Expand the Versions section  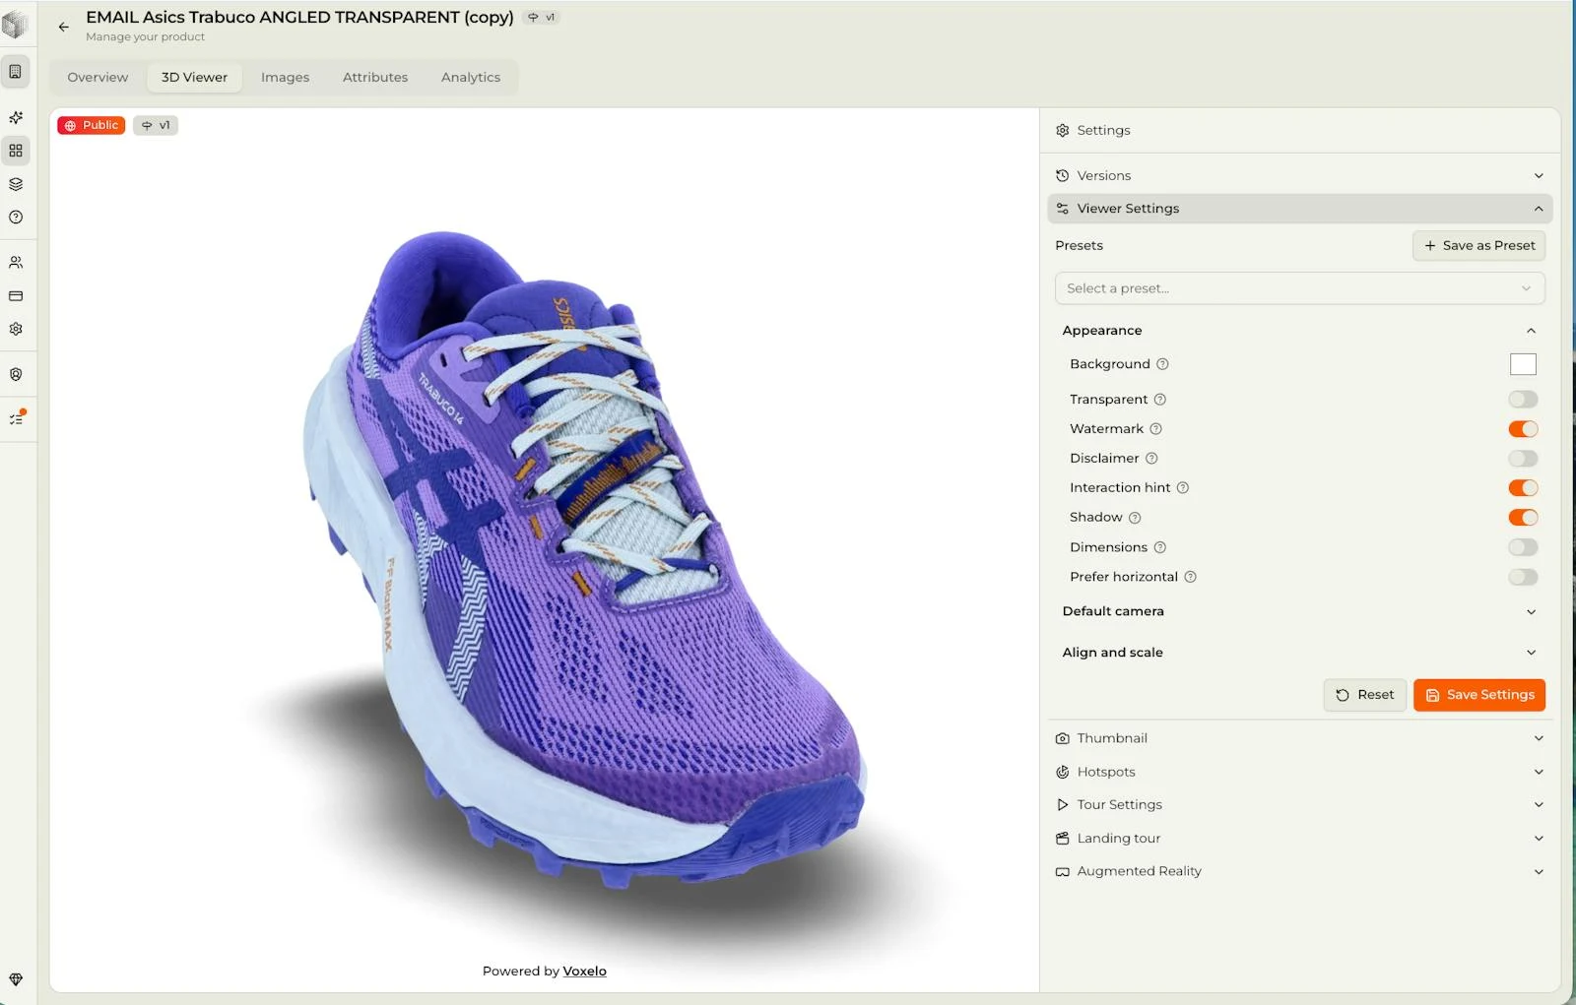(x=1299, y=175)
